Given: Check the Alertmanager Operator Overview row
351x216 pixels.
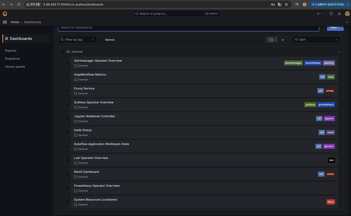Looking at the screenshot, I should (x=67, y=63).
